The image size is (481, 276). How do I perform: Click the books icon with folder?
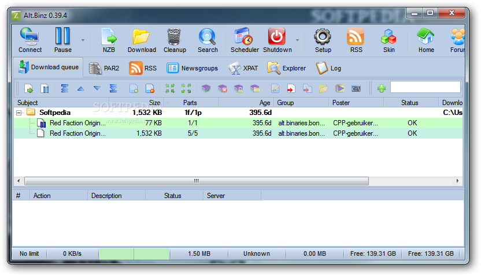255,88
